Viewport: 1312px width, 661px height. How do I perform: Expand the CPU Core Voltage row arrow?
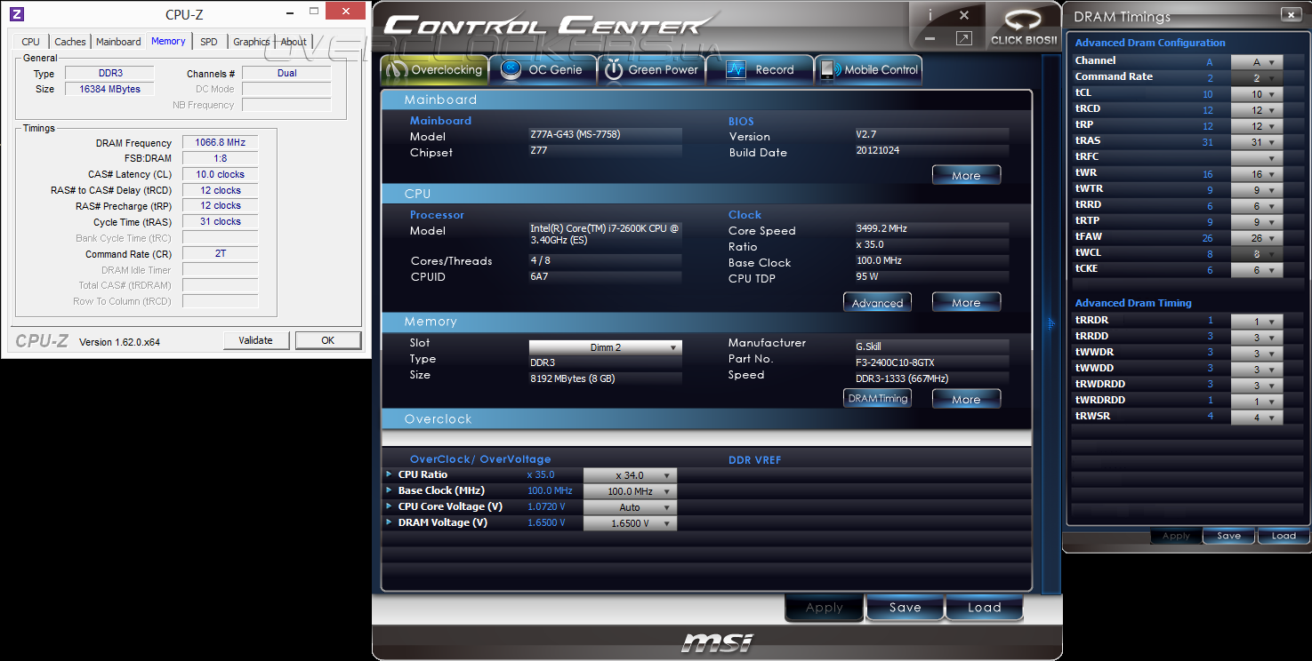coord(390,506)
